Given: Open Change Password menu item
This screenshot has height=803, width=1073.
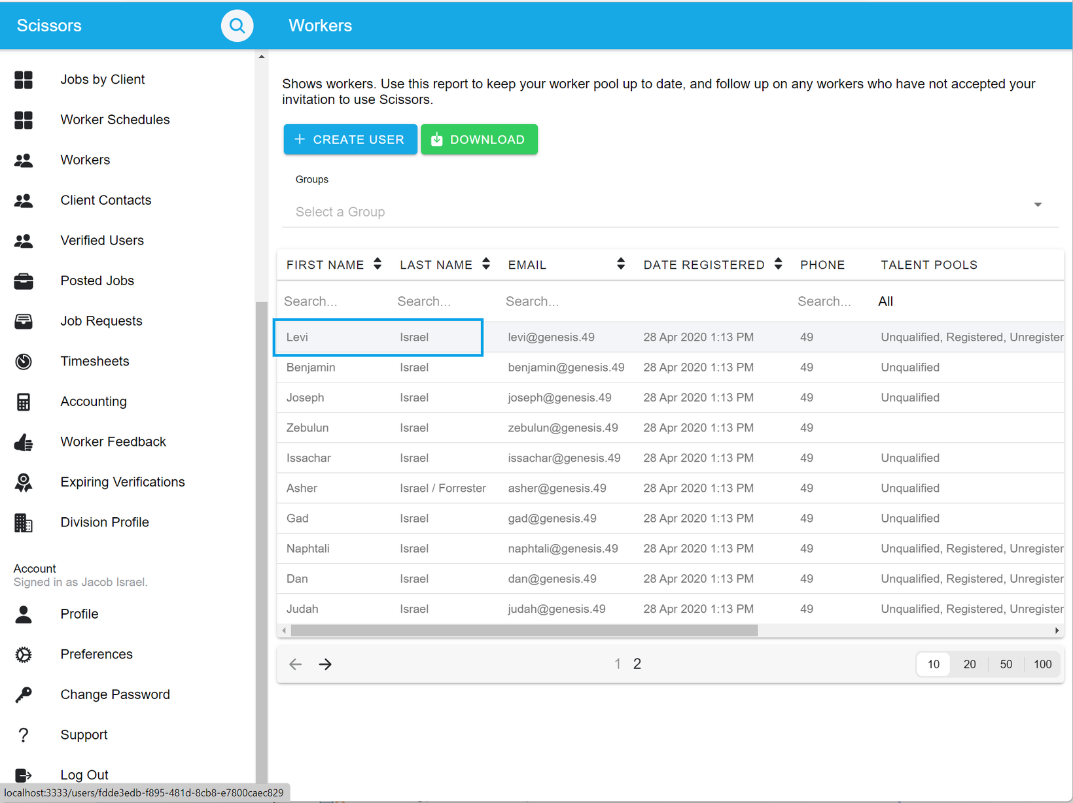Looking at the screenshot, I should (x=115, y=694).
